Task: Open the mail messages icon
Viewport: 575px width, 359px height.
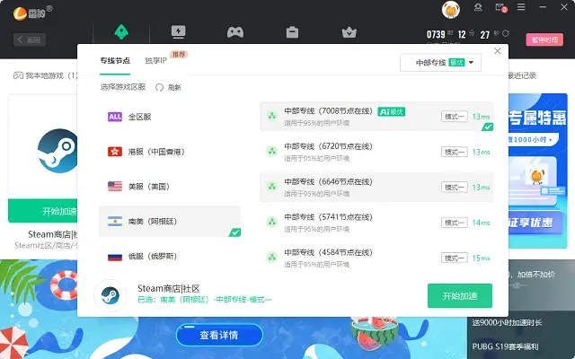Action: [500, 7]
